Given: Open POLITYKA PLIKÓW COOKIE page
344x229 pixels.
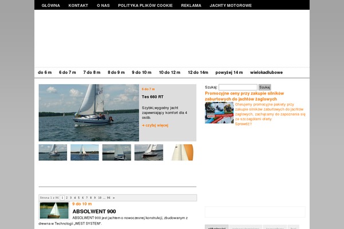Looking at the screenshot, I should click(x=145, y=6).
